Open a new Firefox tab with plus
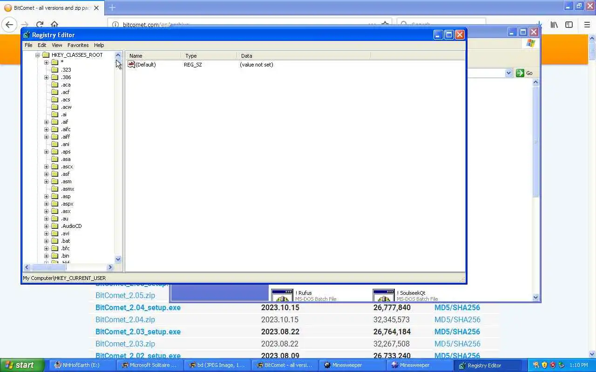The image size is (596, 372). pos(112,7)
